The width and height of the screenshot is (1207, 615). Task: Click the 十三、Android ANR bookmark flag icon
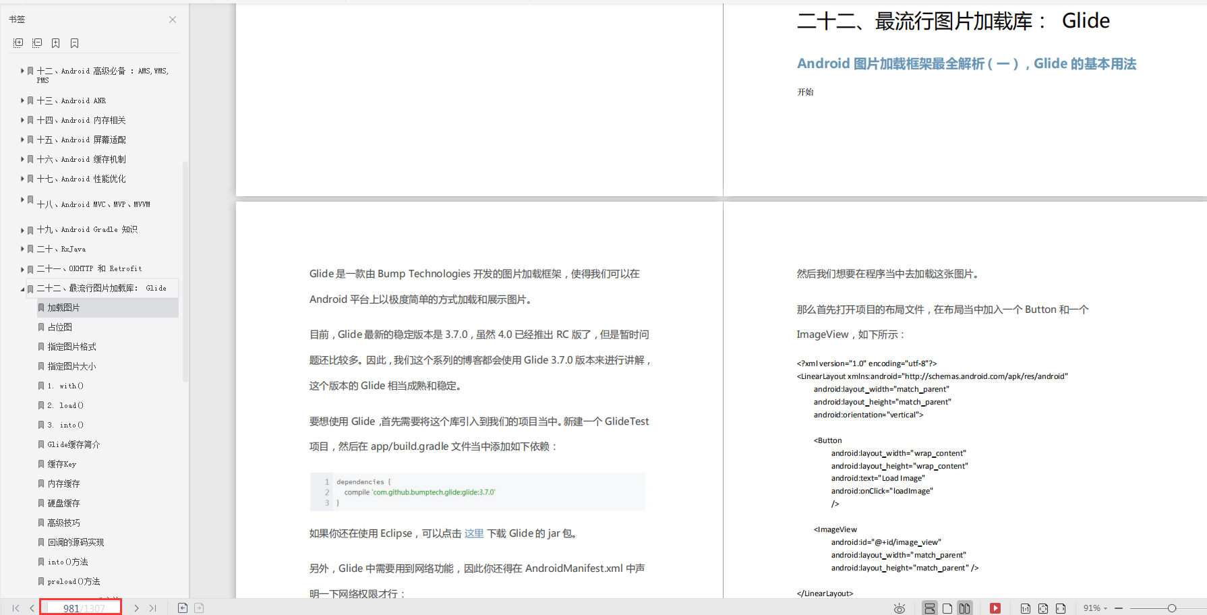(30, 100)
